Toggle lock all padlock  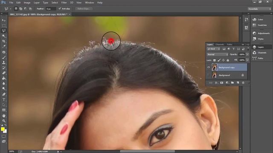tap(228, 60)
